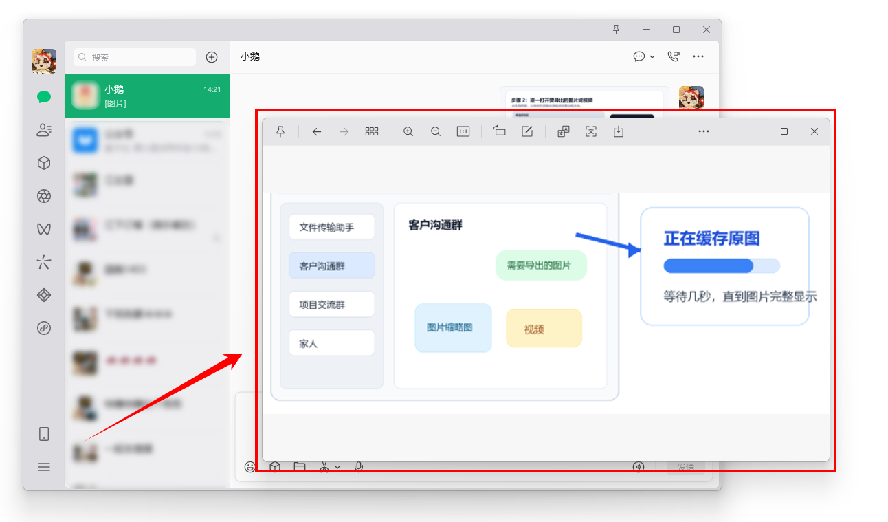The width and height of the screenshot is (888, 522).
Task: Open the sender avatar beside the image message
Action: [691, 98]
